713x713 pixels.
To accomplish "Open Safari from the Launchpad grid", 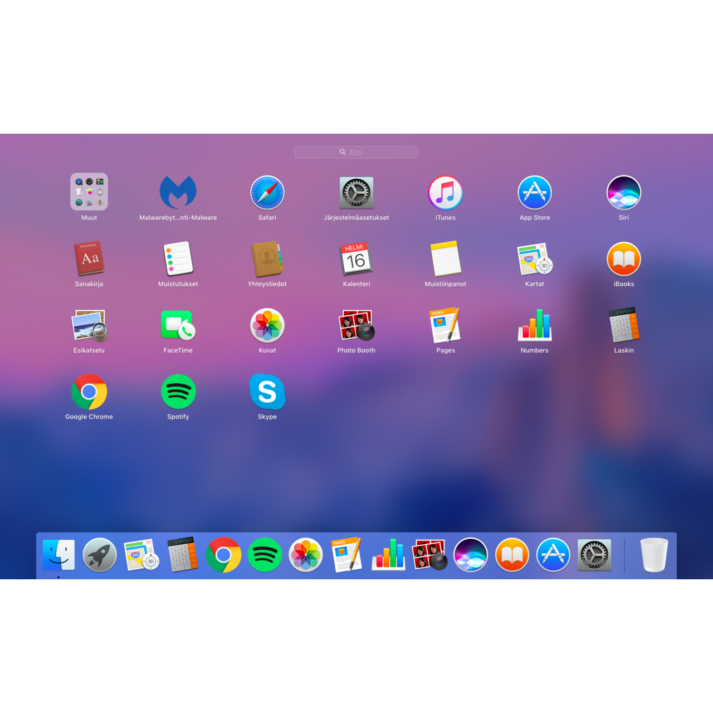I will (x=267, y=192).
